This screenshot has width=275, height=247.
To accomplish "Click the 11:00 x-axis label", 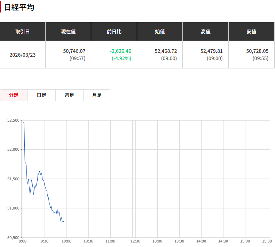I will tap(110, 241).
